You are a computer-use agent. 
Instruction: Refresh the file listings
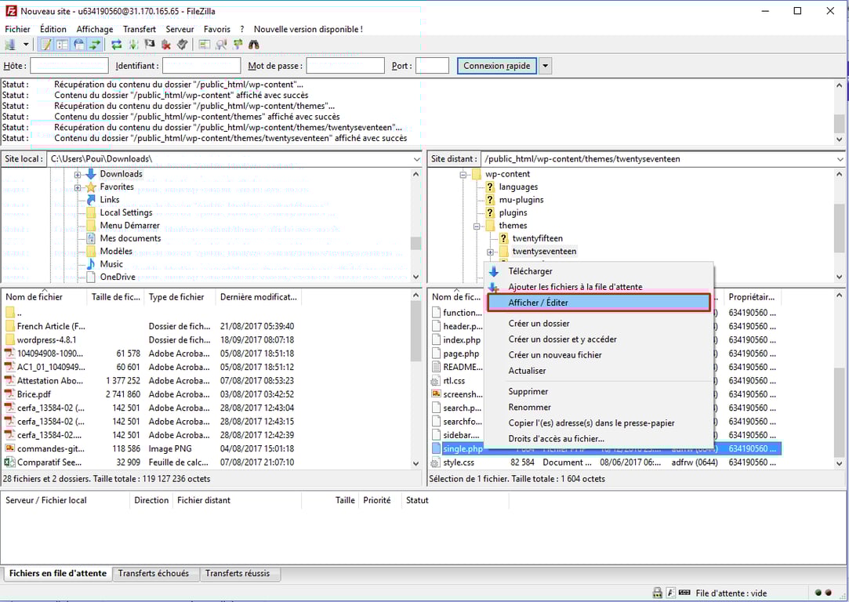click(x=116, y=45)
